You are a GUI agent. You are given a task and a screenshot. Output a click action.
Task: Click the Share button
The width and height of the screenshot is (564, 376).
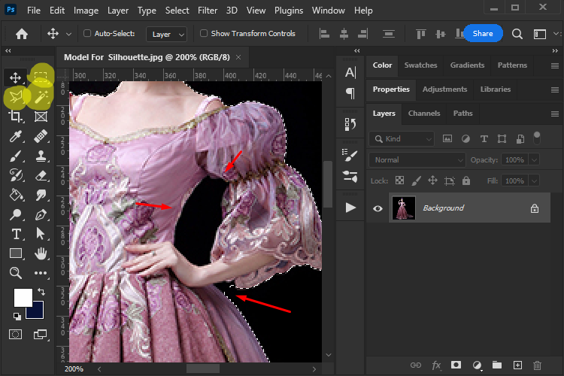482,34
